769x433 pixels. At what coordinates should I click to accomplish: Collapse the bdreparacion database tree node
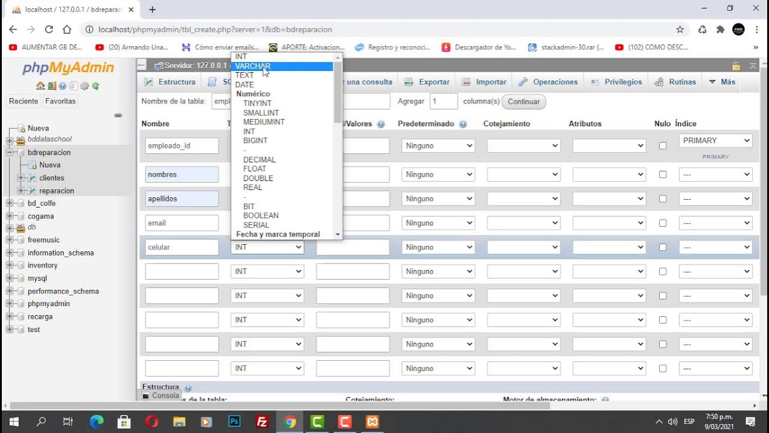(x=10, y=153)
